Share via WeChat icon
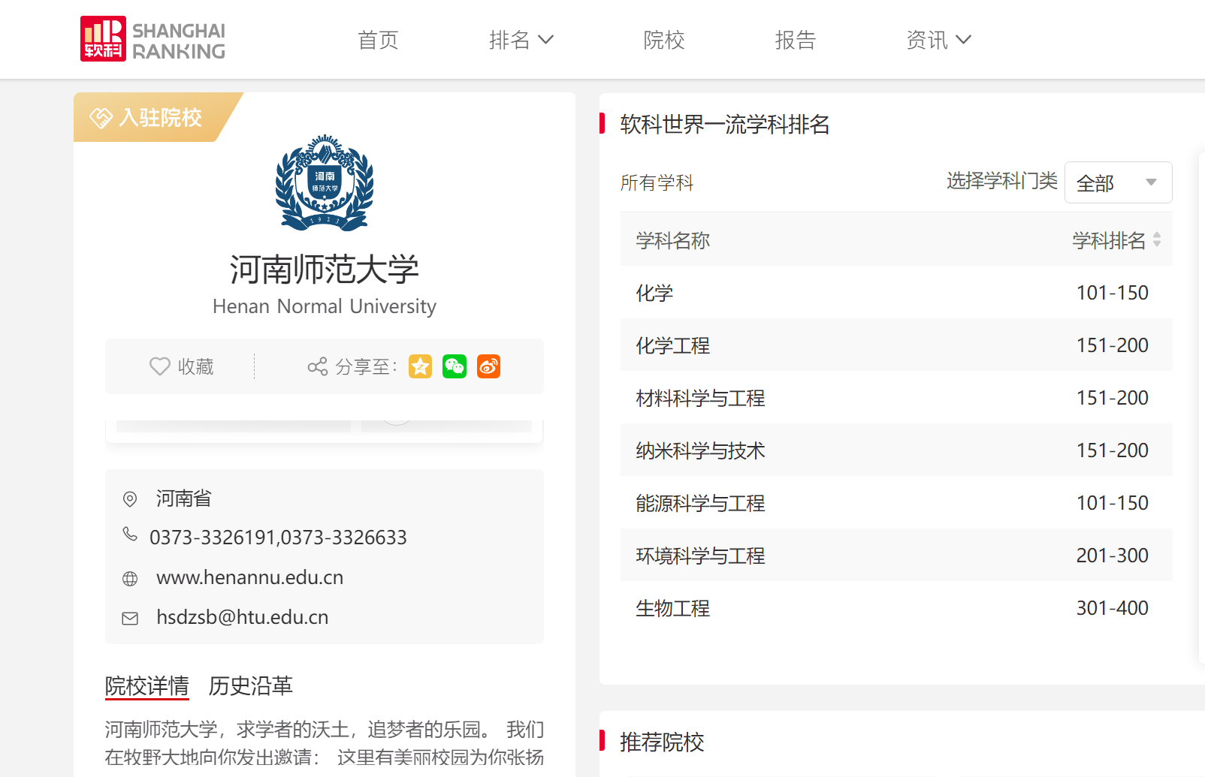Screen dimensions: 1205x777 pyautogui.click(x=455, y=366)
